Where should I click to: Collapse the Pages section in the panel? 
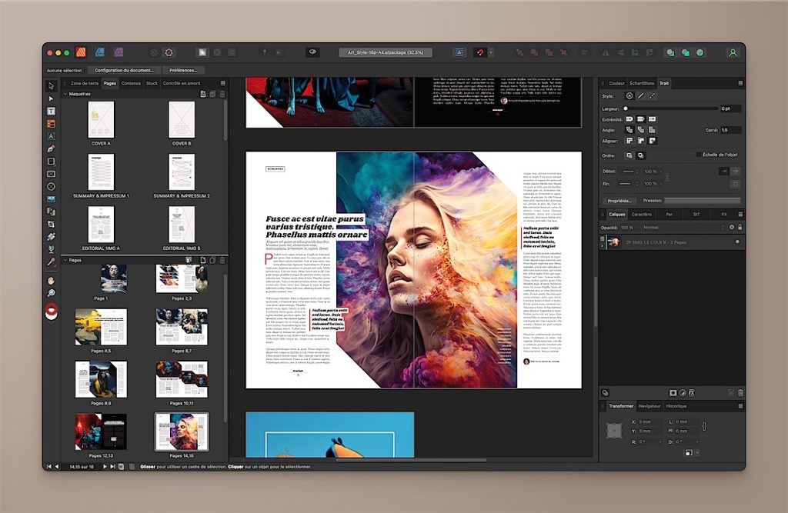[65, 260]
